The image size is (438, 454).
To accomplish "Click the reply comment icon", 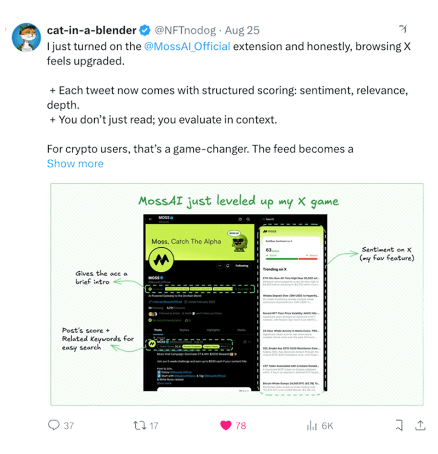I will click(x=54, y=425).
